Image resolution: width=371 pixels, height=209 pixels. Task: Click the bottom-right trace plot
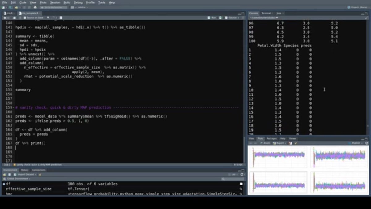click(339, 182)
